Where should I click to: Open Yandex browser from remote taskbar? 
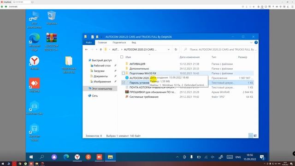pyautogui.click(x=77, y=157)
